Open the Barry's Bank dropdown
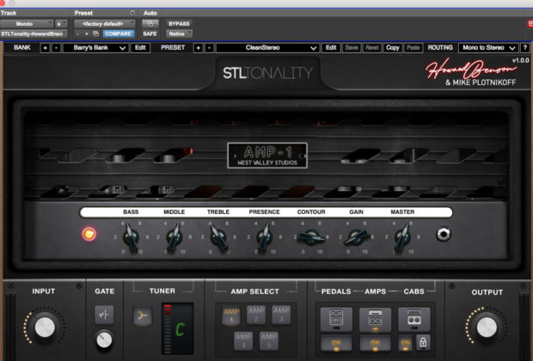The image size is (533, 361). point(96,48)
